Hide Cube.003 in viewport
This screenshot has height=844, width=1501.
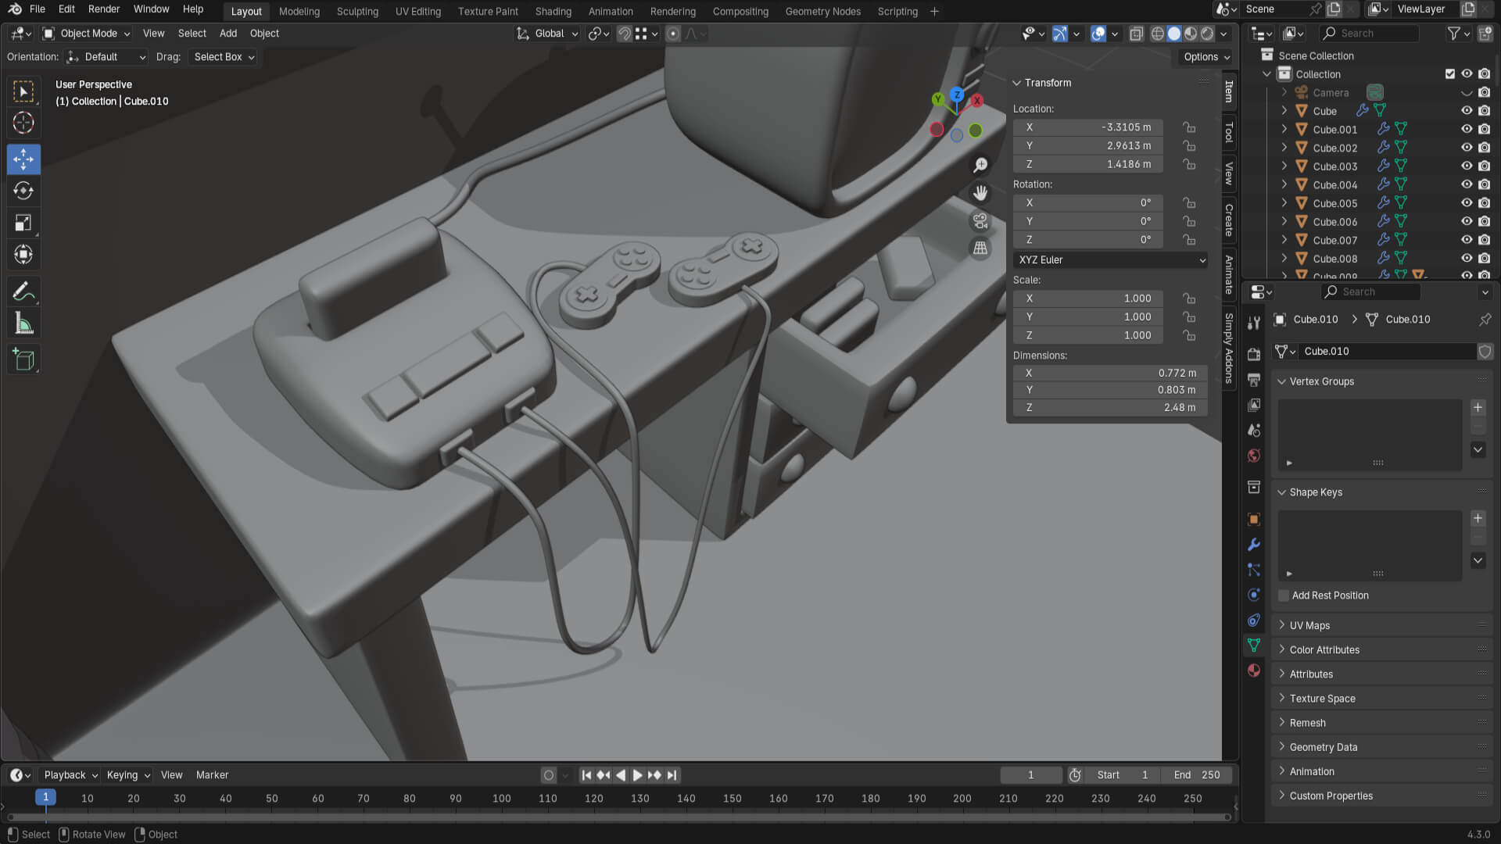[x=1467, y=166]
